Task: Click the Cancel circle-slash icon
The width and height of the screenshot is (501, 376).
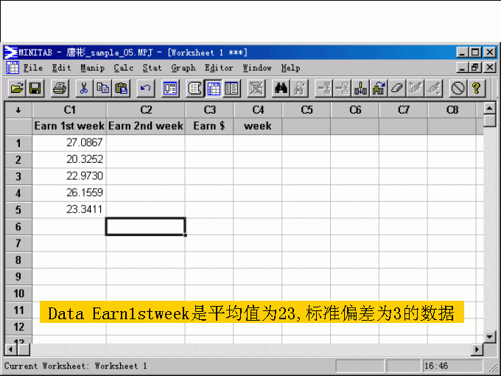Action: (x=458, y=88)
